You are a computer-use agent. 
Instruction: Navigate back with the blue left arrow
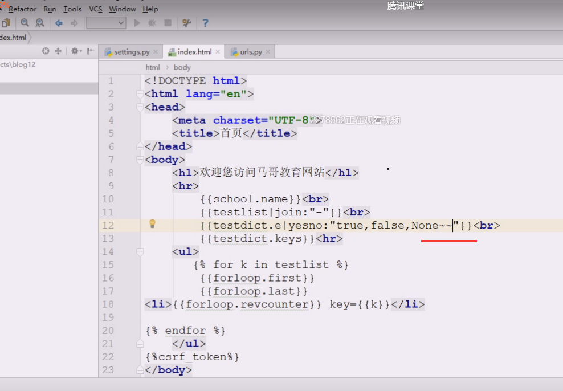59,23
